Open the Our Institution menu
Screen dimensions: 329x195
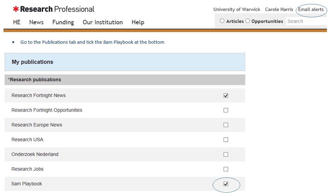(103, 22)
